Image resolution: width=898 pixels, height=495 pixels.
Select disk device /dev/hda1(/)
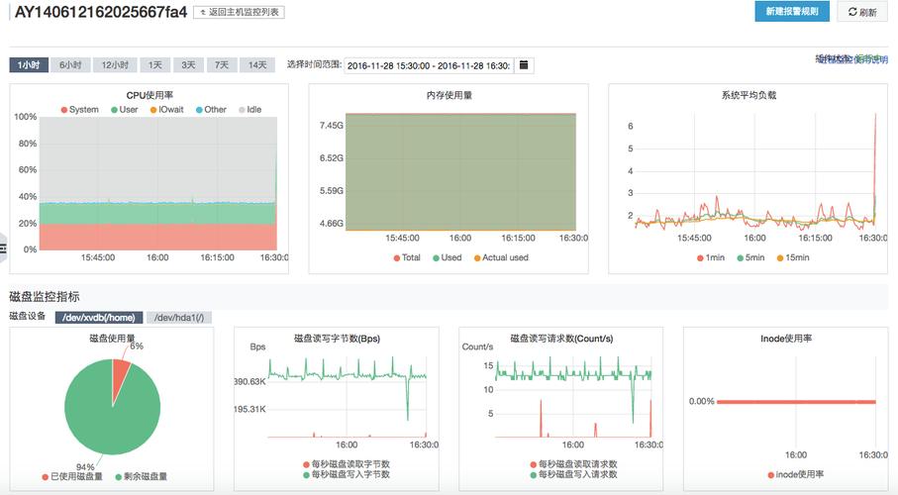click(179, 318)
